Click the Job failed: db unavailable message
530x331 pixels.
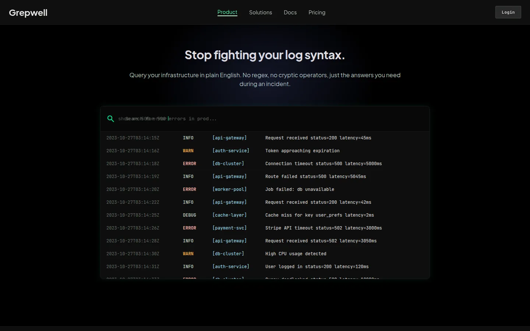click(x=300, y=189)
